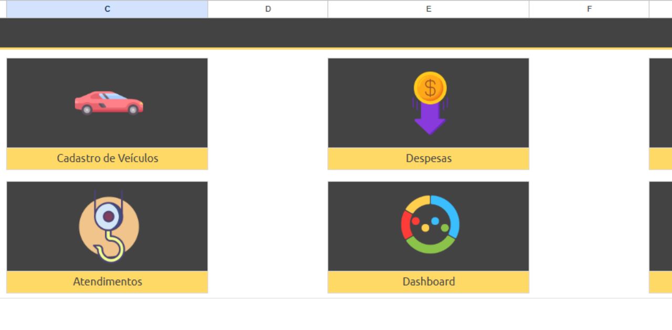Select column C header
672x330 pixels.
pos(107,9)
